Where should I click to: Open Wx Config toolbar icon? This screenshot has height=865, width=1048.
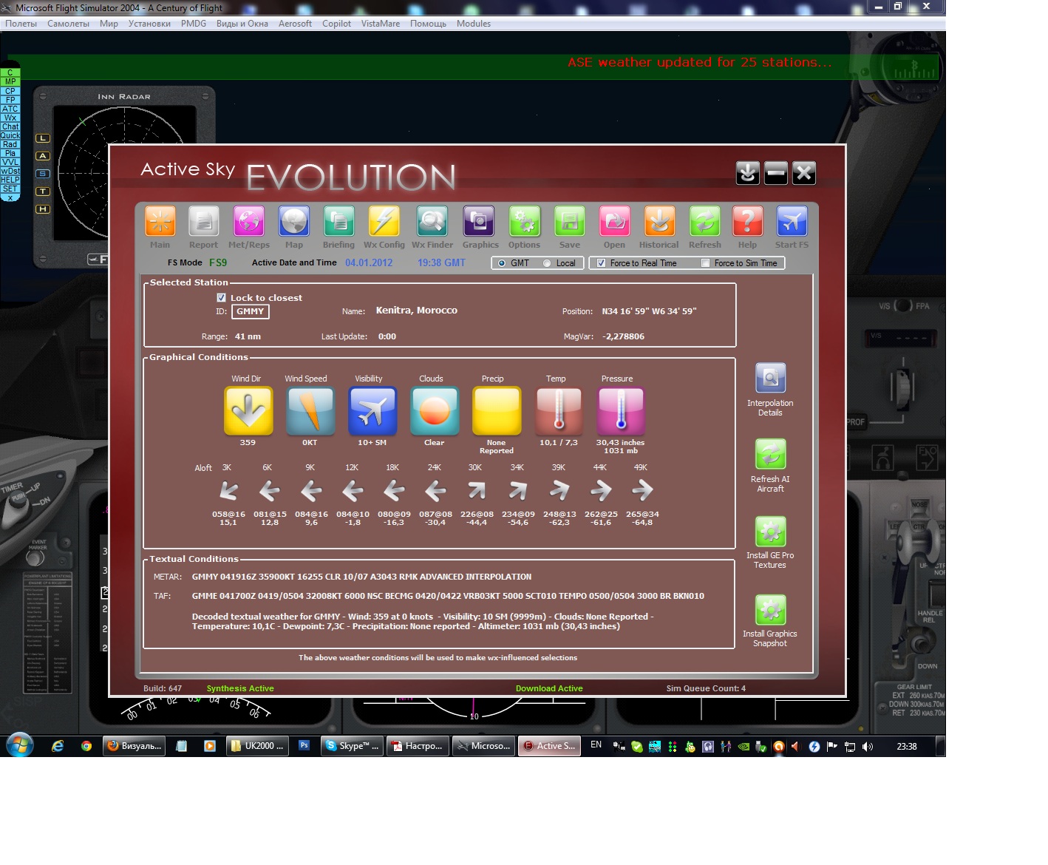click(384, 222)
